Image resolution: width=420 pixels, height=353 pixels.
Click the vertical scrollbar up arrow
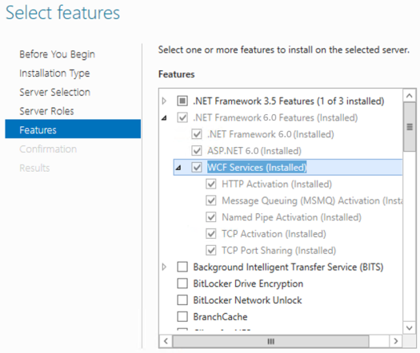coord(410,96)
